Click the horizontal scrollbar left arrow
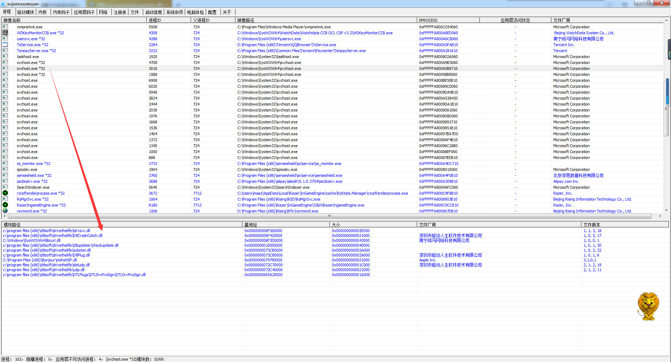671x362 pixels. coord(4,216)
